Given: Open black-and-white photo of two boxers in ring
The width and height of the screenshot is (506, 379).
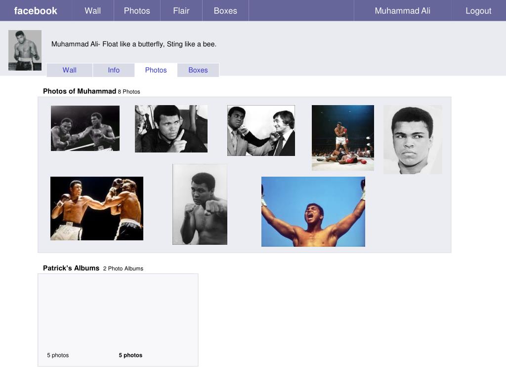Looking at the screenshot, I should 85,128.
